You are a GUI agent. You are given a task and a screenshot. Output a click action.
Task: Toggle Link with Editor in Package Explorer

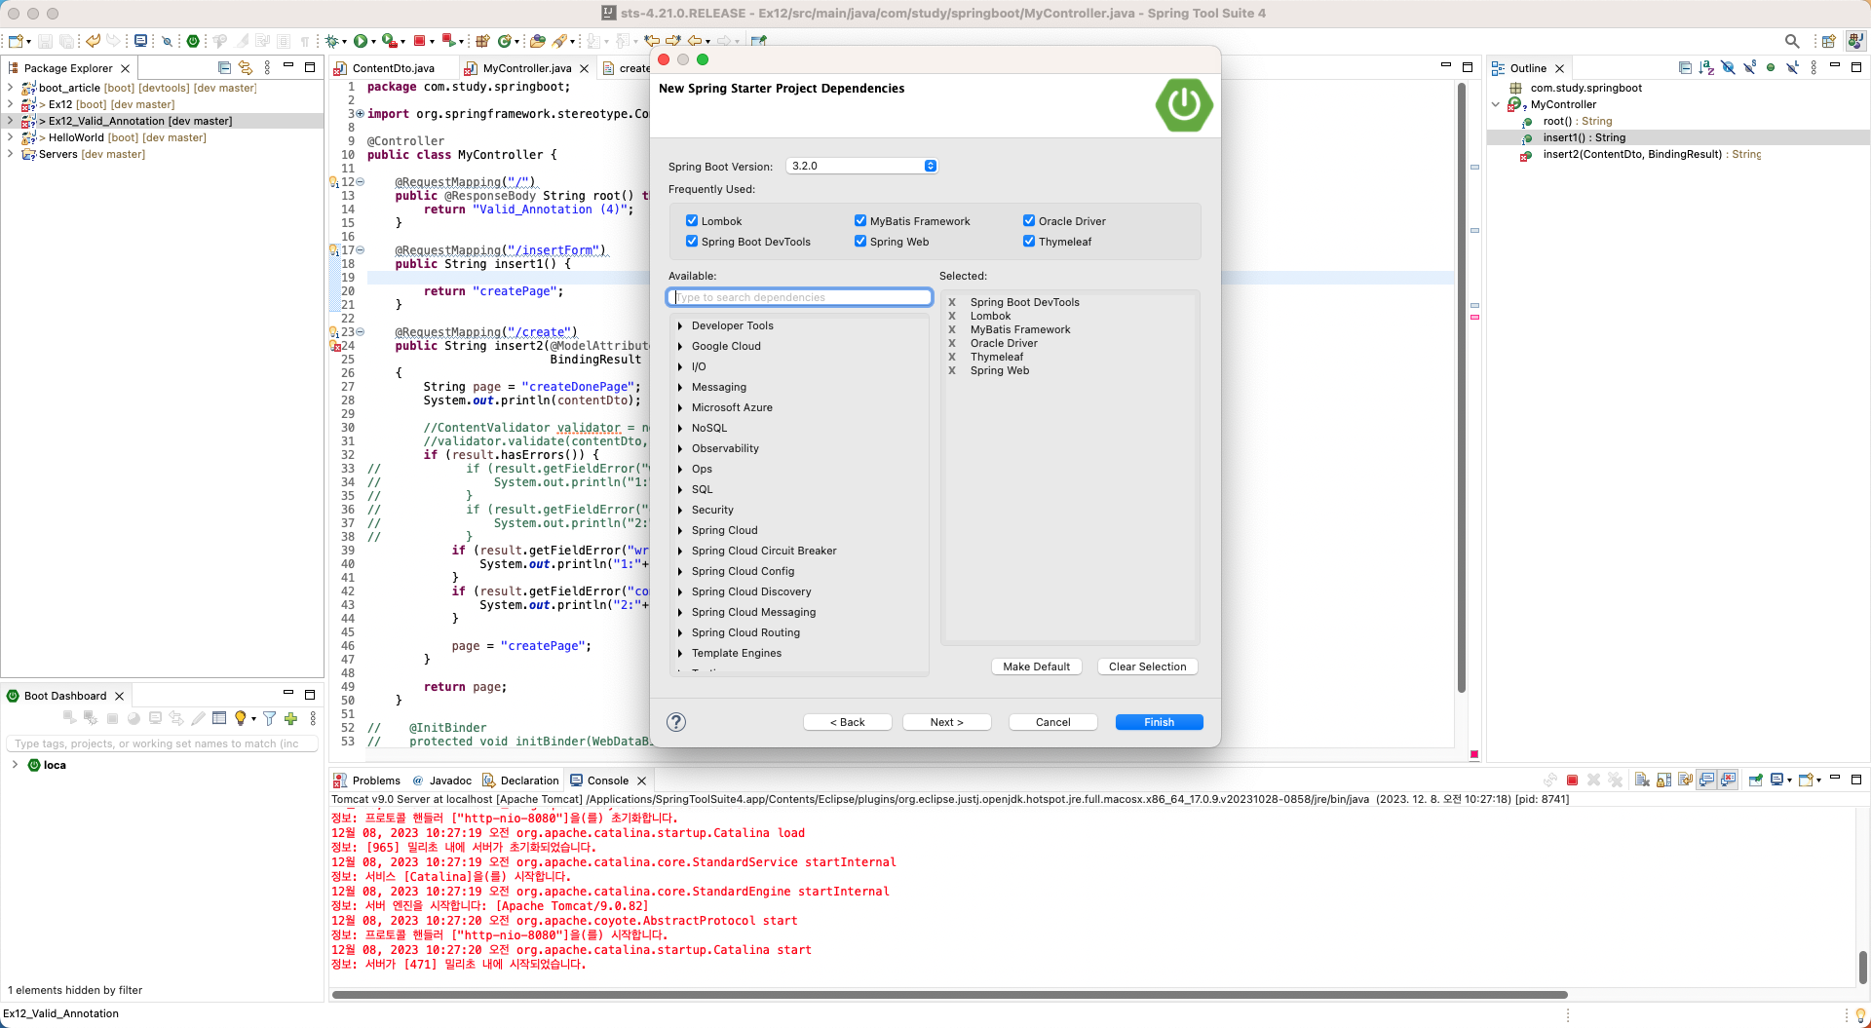246,68
